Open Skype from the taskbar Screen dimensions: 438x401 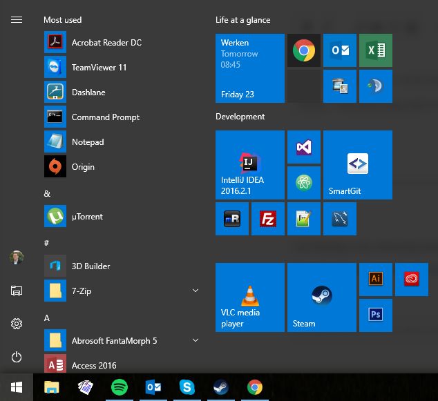(187, 387)
